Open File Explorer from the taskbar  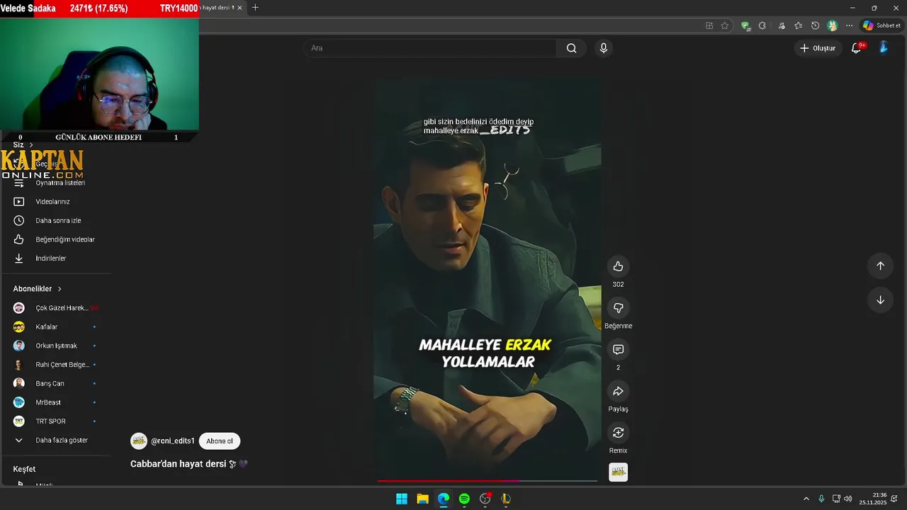(x=422, y=499)
